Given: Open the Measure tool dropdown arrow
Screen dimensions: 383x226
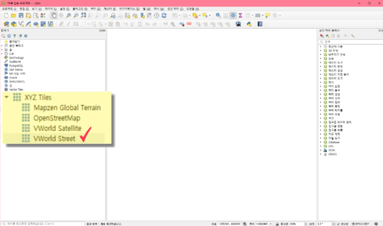Looking at the screenshot, I should point(262,15).
